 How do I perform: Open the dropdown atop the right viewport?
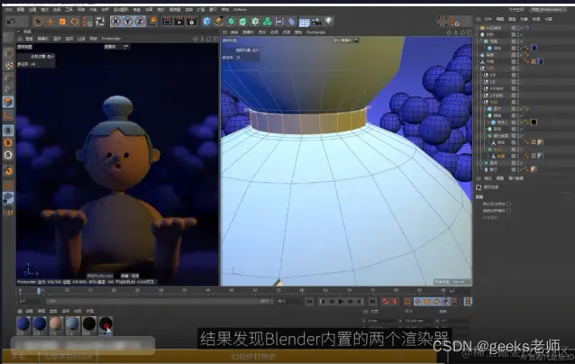point(345,41)
